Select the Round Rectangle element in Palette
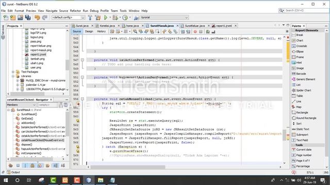The height and width of the screenshot is (185, 330). coord(306,118)
